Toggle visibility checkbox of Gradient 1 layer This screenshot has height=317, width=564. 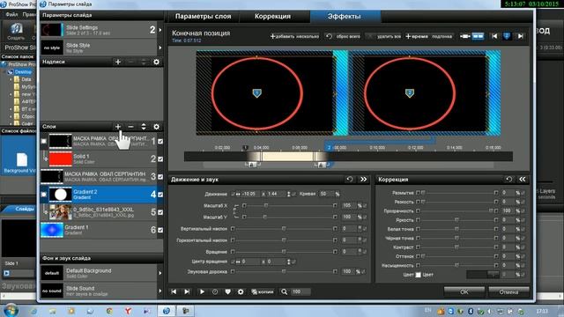click(160, 230)
